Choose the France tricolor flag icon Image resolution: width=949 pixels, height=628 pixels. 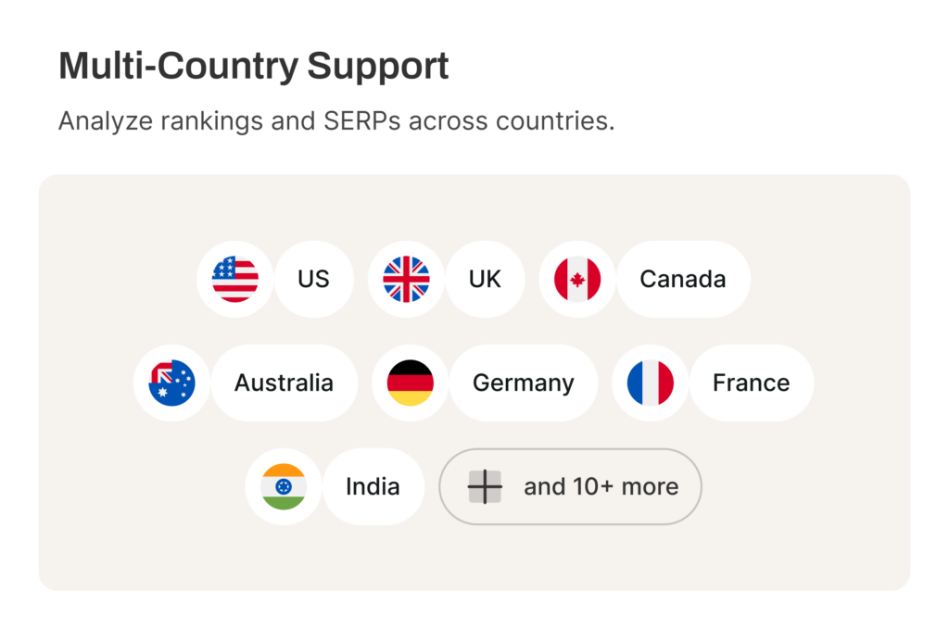651,383
